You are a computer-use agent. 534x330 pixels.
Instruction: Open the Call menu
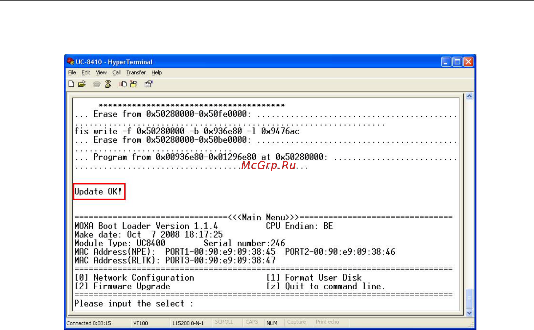pyautogui.click(x=116, y=73)
